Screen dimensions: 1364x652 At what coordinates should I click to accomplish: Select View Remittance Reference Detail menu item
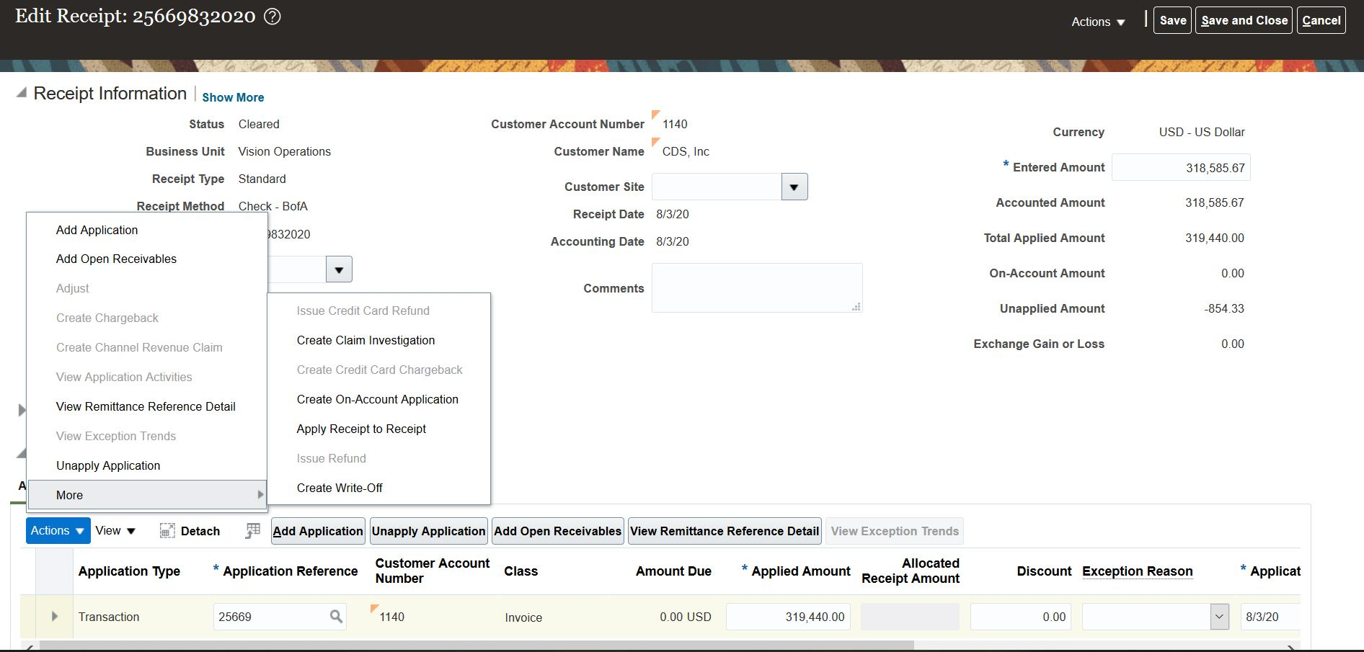pyautogui.click(x=146, y=406)
